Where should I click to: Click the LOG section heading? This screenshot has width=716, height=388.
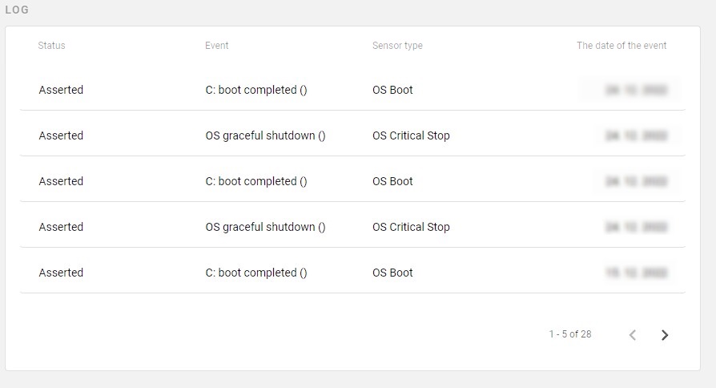[x=17, y=10]
